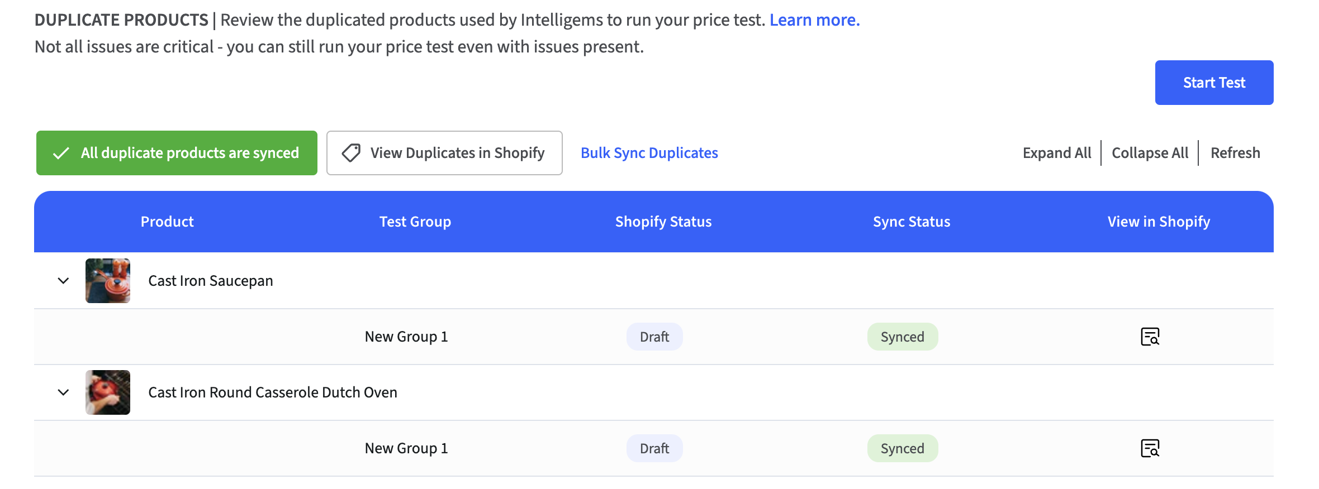Click the checkmark icon in synced banner
The width and height of the screenshot is (1319, 489).
point(61,153)
